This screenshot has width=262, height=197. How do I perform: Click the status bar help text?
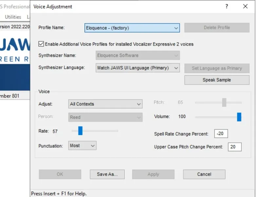pyautogui.click(x=59, y=194)
